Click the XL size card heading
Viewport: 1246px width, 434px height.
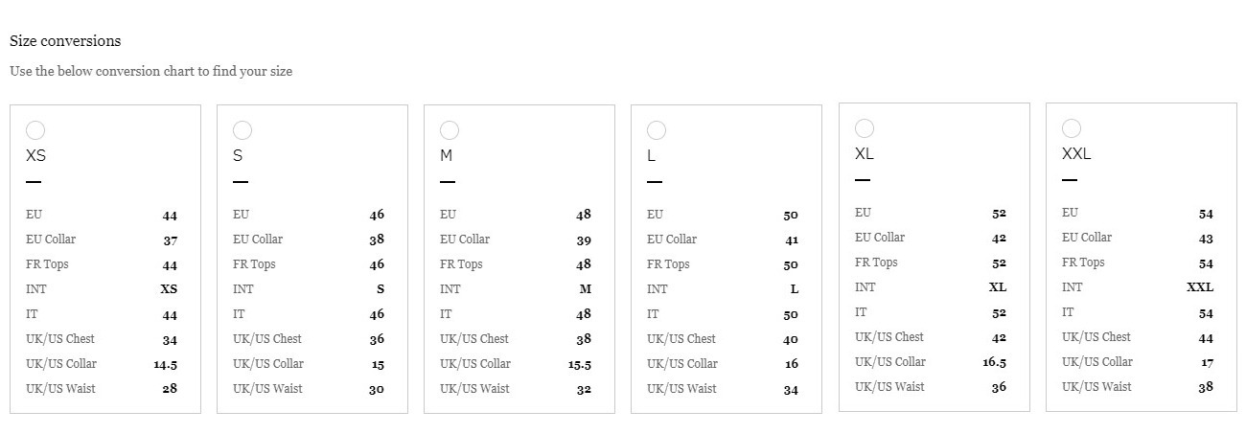(x=865, y=153)
